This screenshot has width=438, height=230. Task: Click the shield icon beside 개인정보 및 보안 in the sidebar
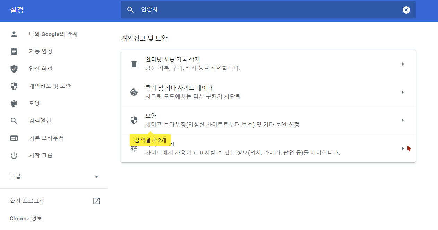[14, 86]
